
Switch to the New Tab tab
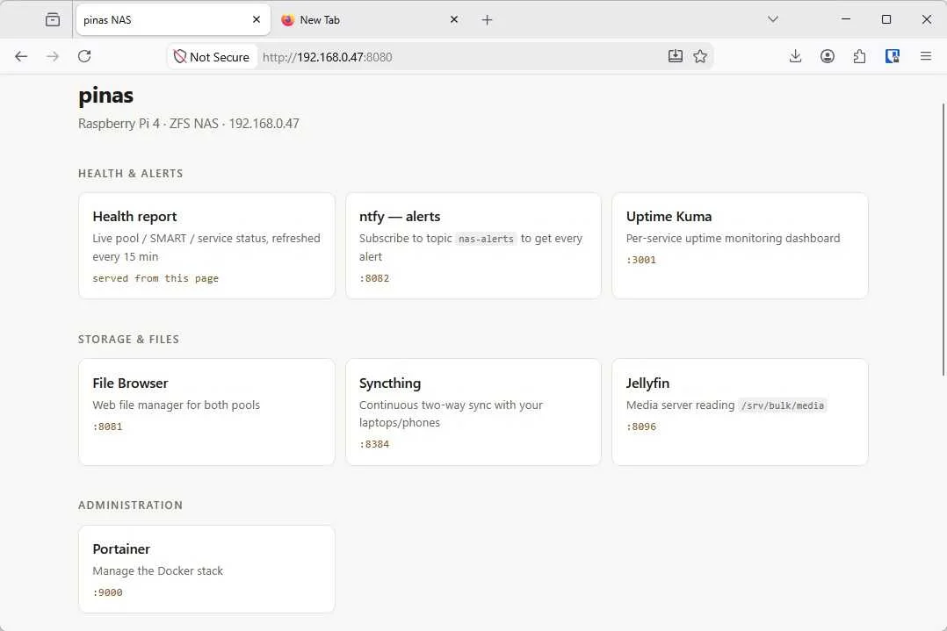pyautogui.click(x=370, y=20)
